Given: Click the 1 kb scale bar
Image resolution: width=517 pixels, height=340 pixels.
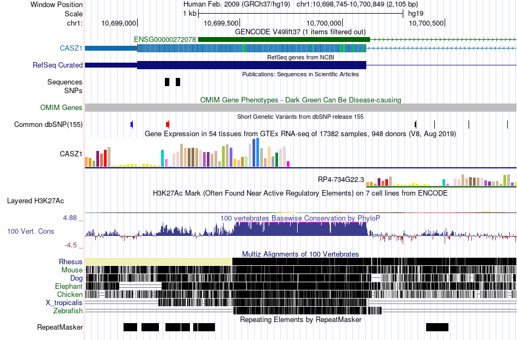Looking at the screenshot, I should [300, 14].
